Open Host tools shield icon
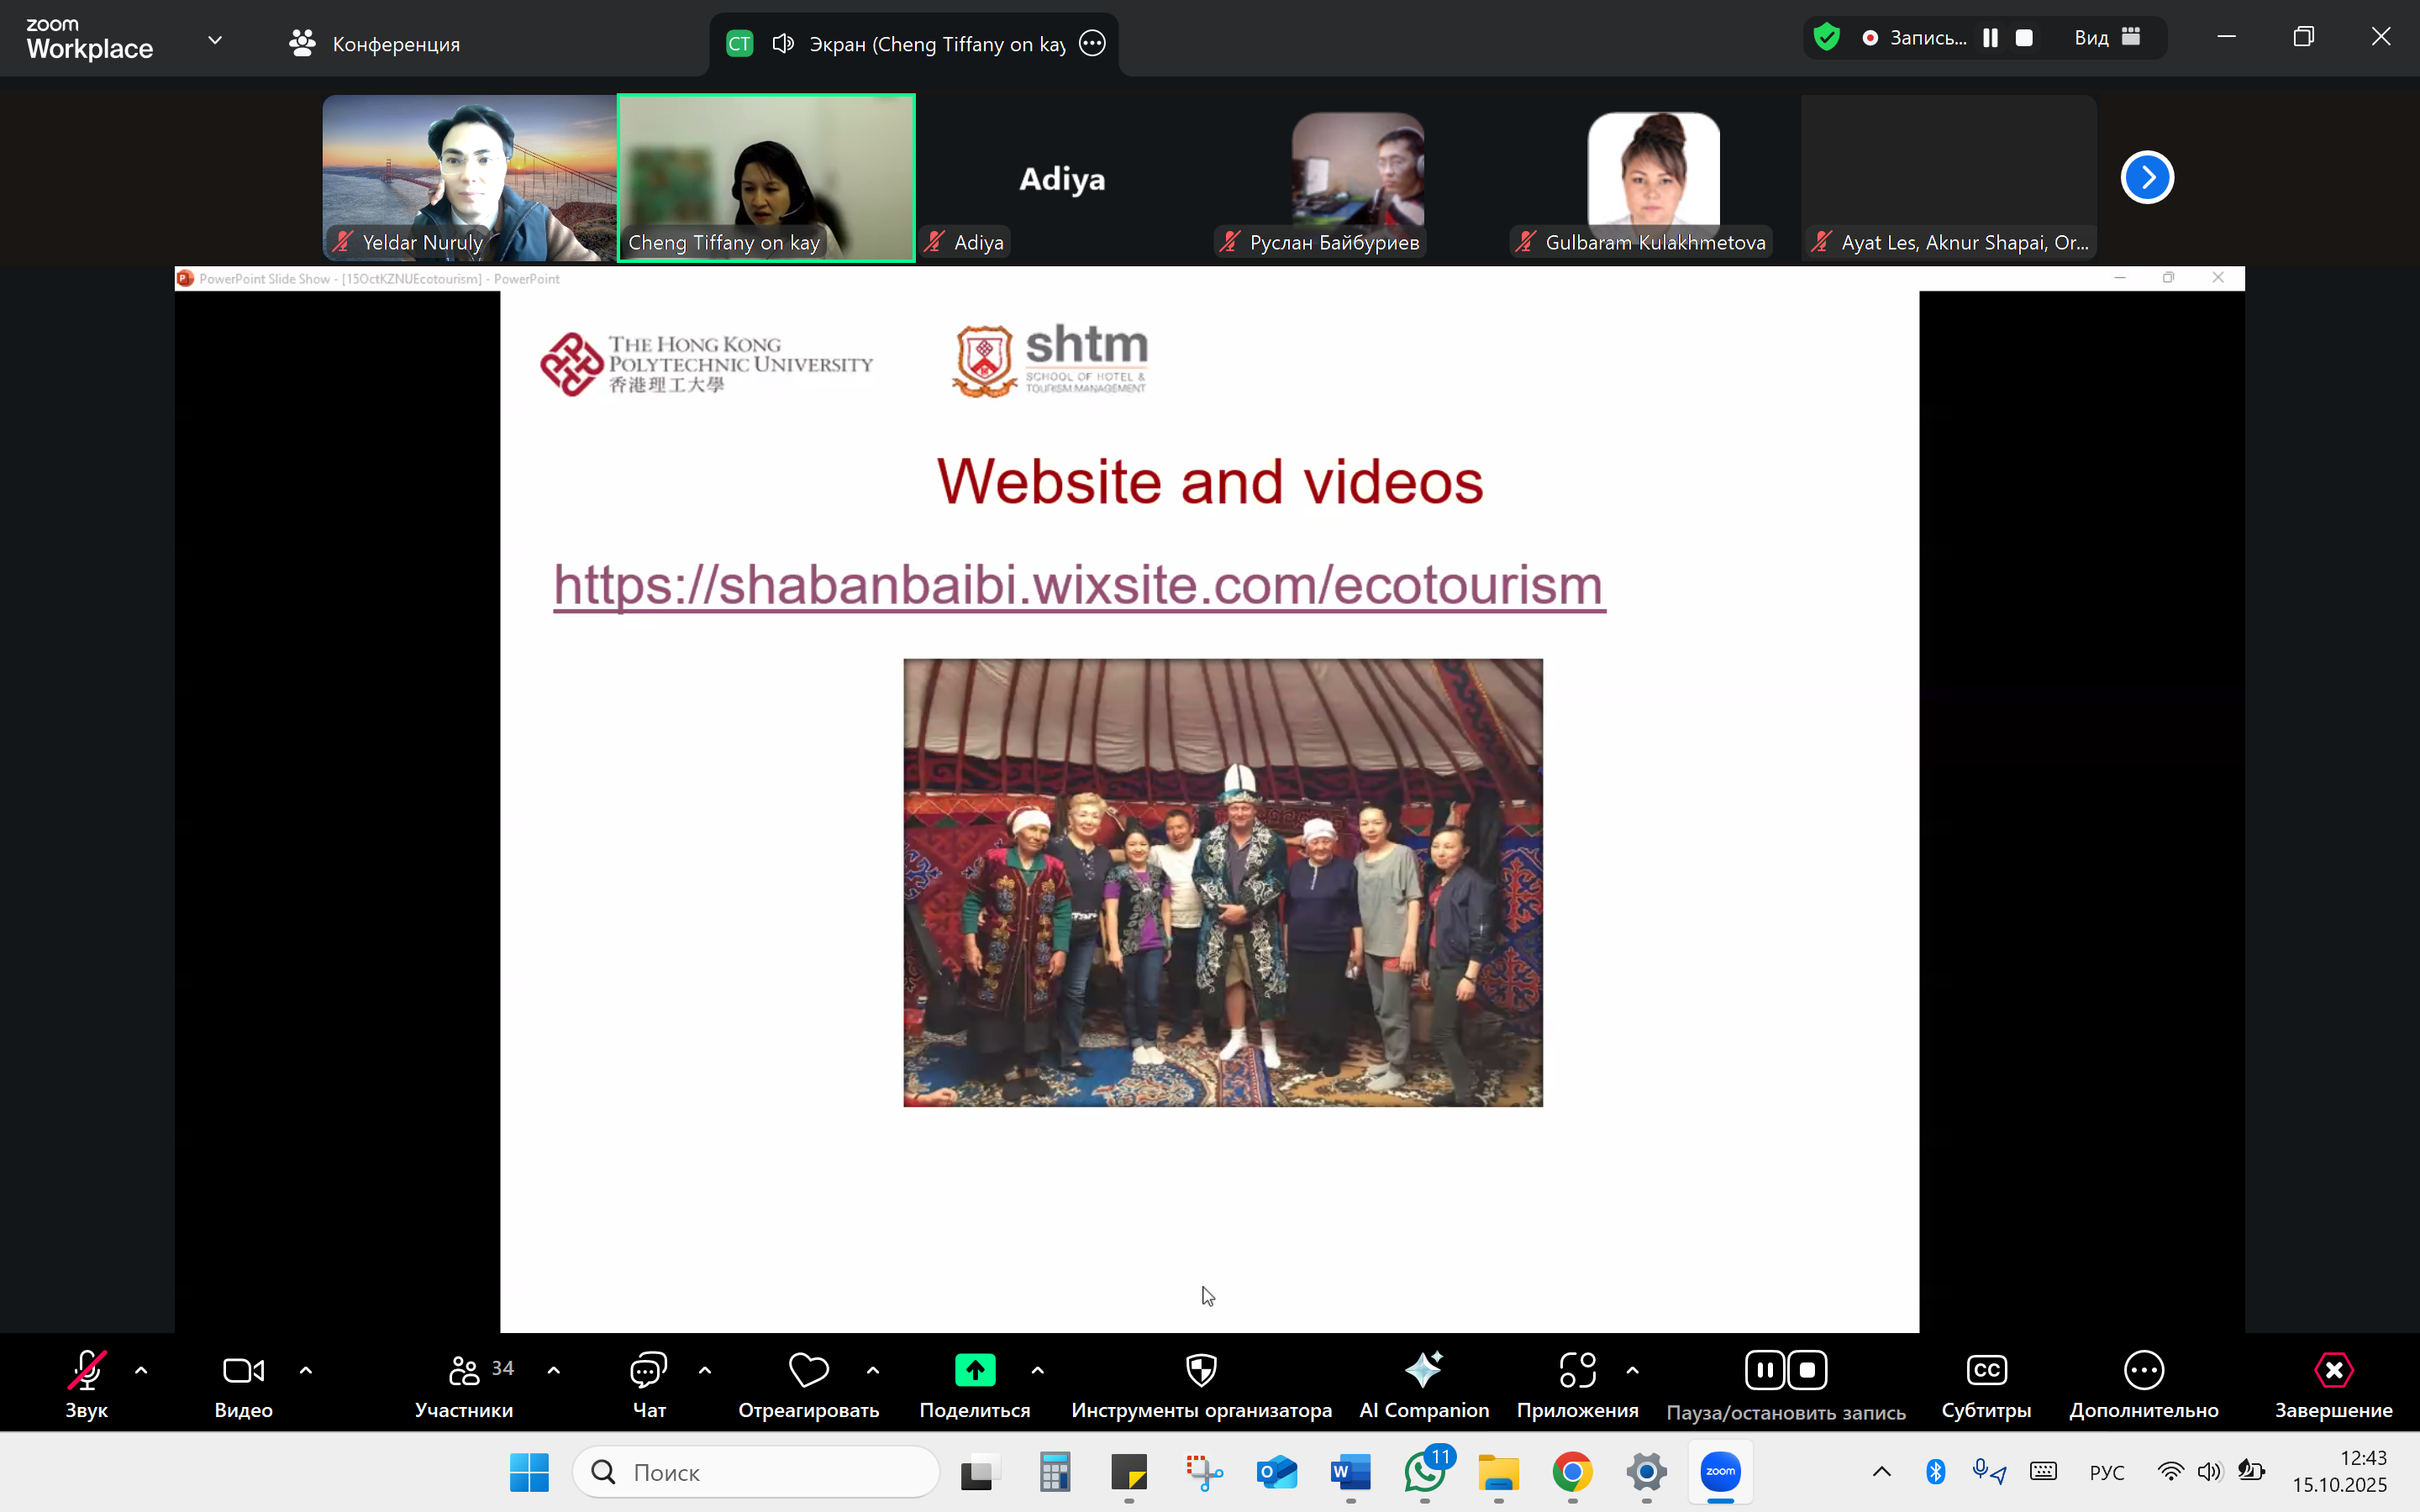 (1200, 1370)
